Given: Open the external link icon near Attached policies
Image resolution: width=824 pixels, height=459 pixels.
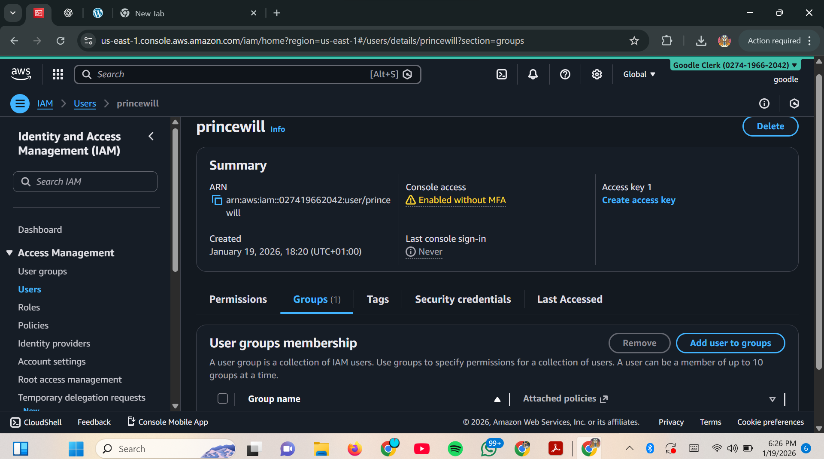Looking at the screenshot, I should 604,399.
